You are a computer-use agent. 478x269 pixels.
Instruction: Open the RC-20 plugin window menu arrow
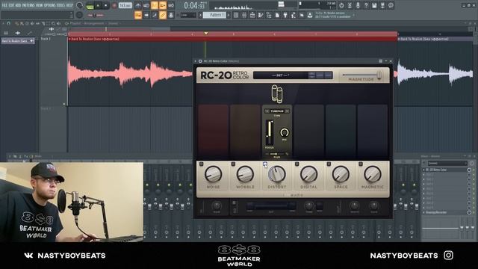pos(196,61)
